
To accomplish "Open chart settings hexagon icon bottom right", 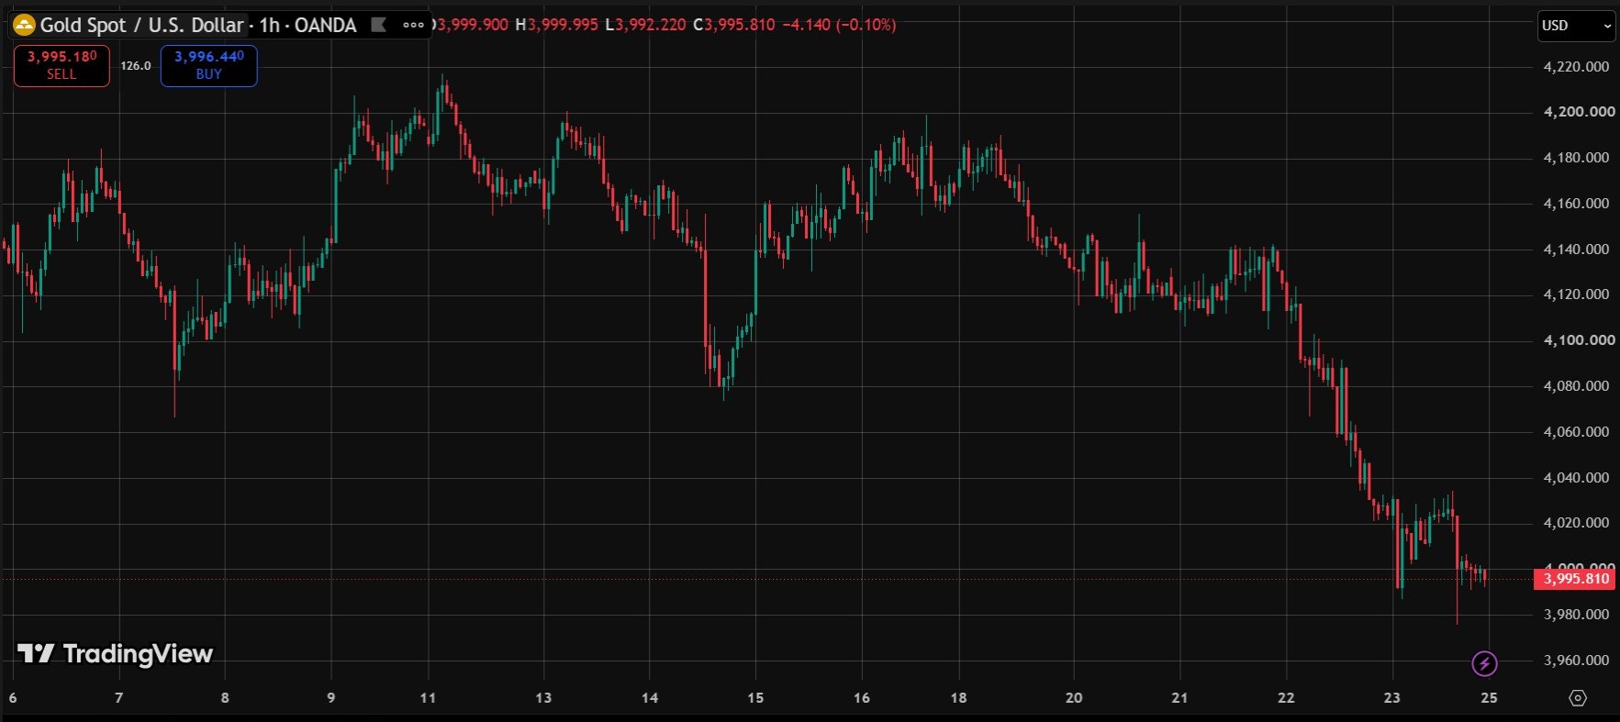I will click(x=1578, y=698).
